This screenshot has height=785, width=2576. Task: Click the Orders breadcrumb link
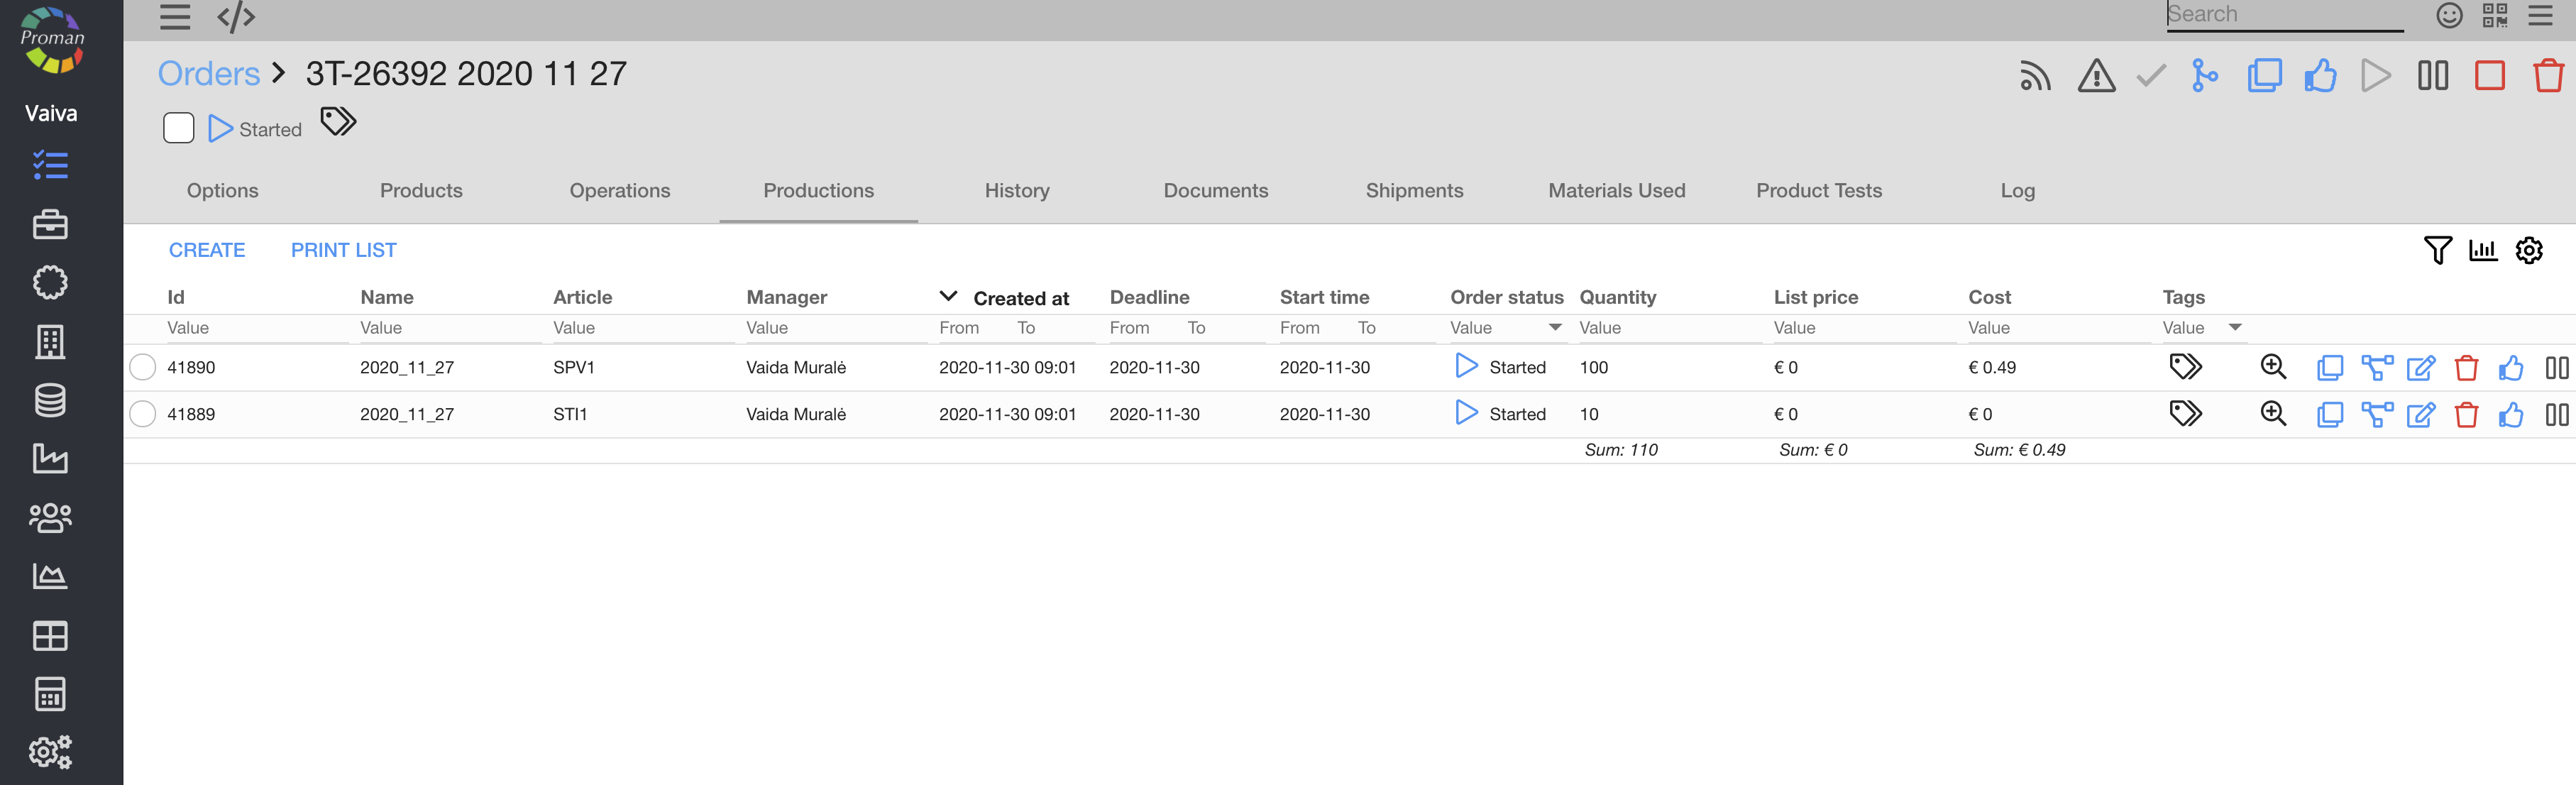coord(208,73)
